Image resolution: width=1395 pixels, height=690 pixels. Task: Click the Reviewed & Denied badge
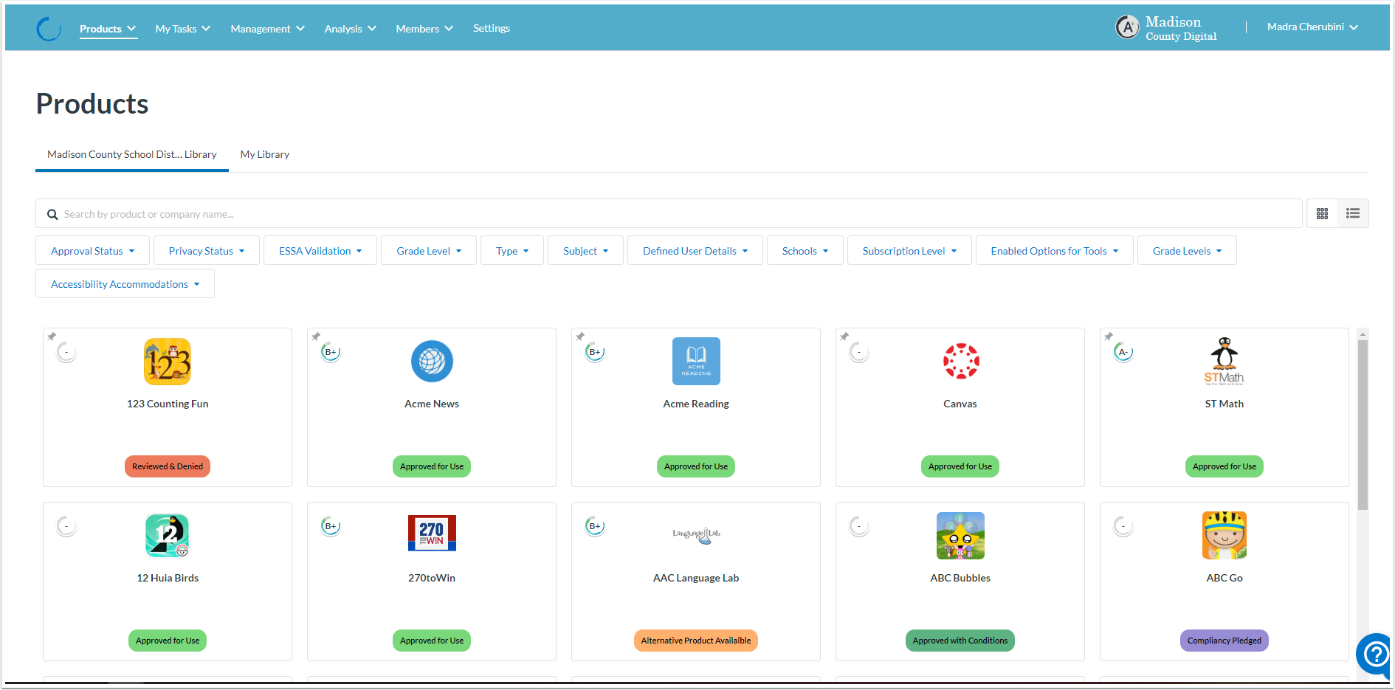coord(167,466)
